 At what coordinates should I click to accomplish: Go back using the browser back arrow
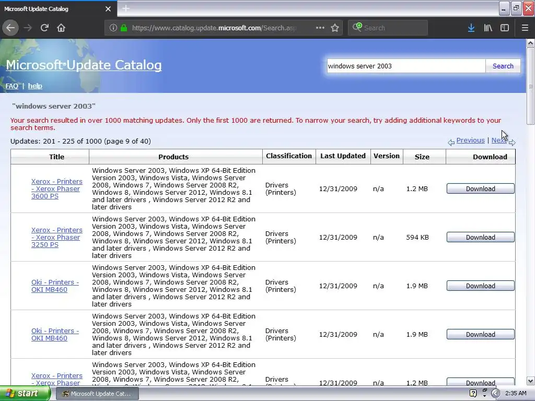[x=10, y=28]
